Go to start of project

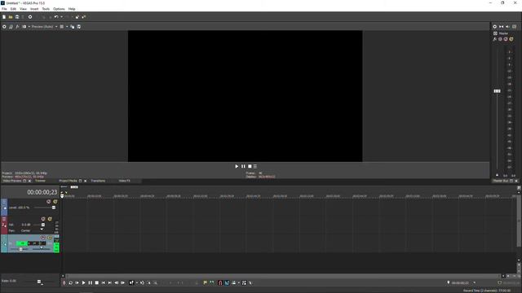point(104,282)
